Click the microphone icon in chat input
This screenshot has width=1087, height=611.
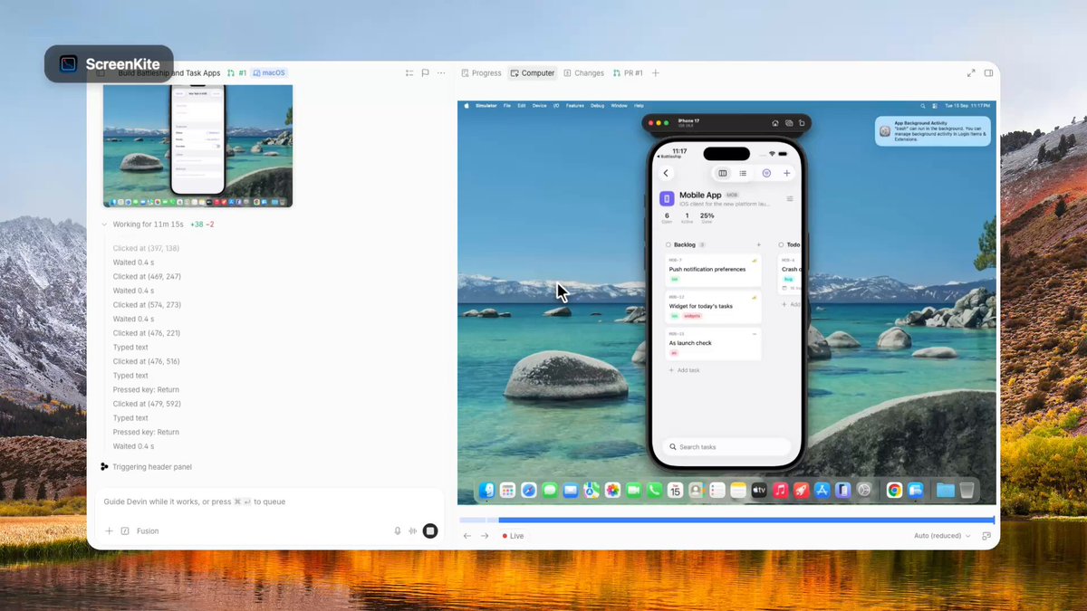click(398, 531)
